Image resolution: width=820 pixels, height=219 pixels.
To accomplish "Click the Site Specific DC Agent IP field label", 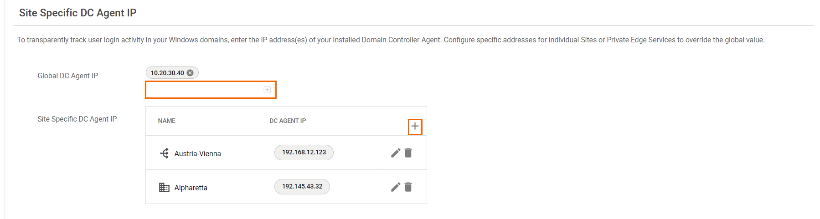I will (77, 119).
